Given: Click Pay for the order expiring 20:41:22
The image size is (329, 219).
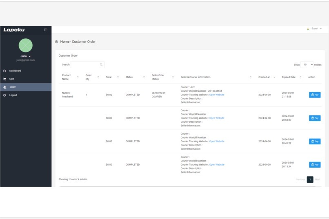Looking at the screenshot, I should tap(315, 142).
